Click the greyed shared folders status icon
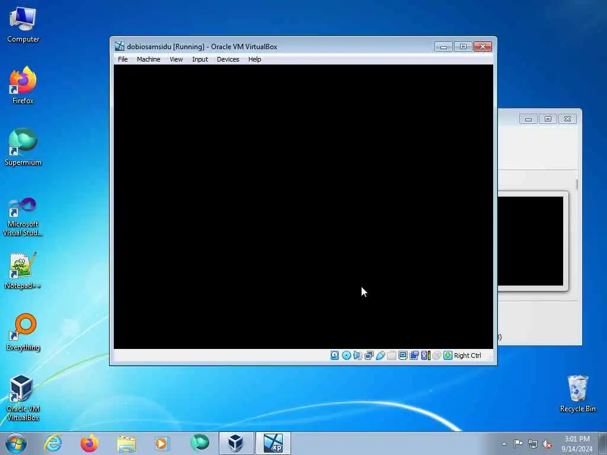 [391, 355]
